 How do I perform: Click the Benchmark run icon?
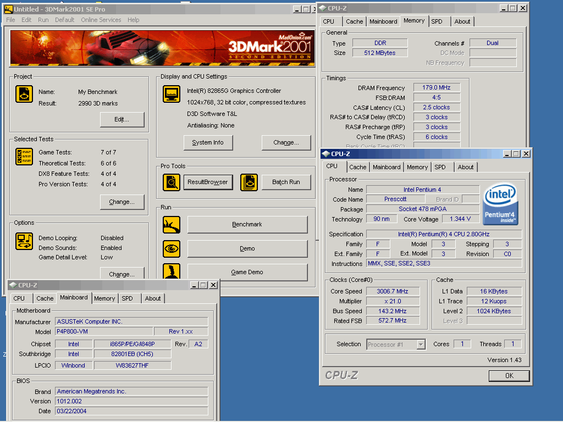pyautogui.click(x=172, y=225)
